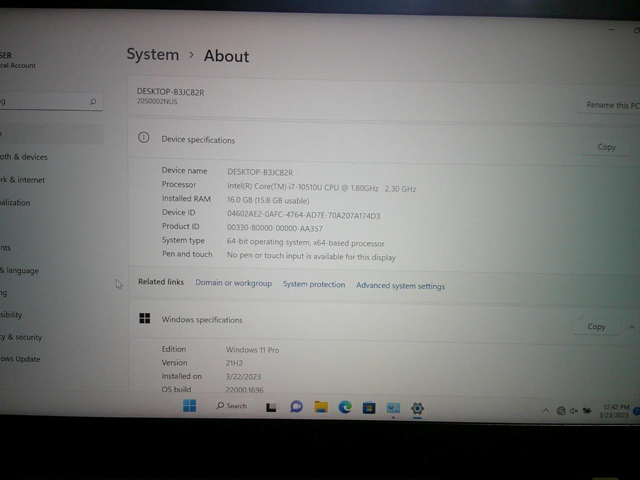This screenshot has height=480, width=640.
Task: Open taskbar Search box
Action: (x=231, y=406)
